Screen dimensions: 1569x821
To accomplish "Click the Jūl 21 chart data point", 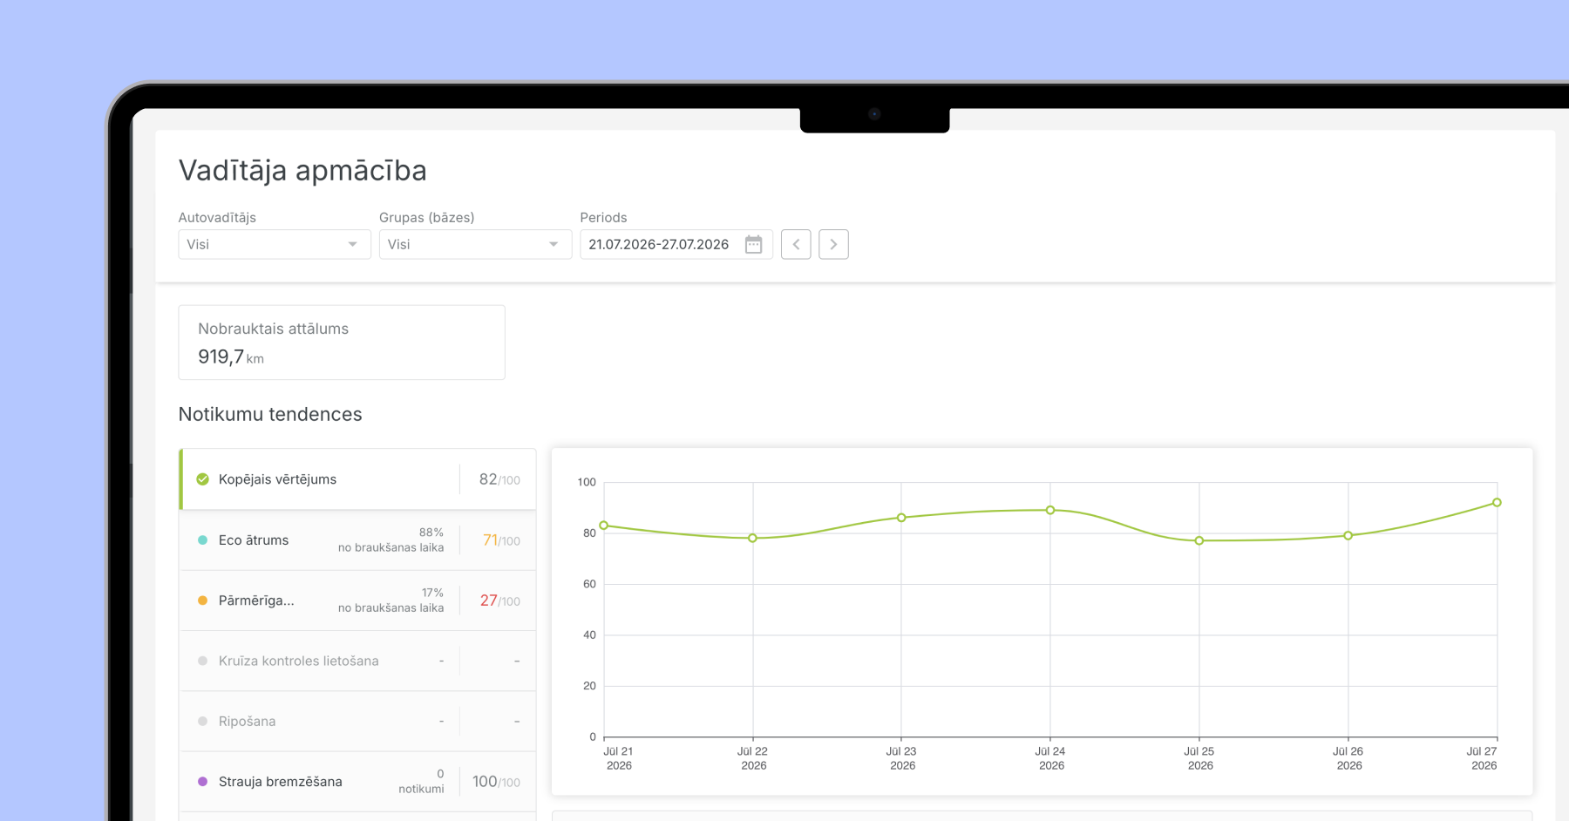I will (x=604, y=526).
